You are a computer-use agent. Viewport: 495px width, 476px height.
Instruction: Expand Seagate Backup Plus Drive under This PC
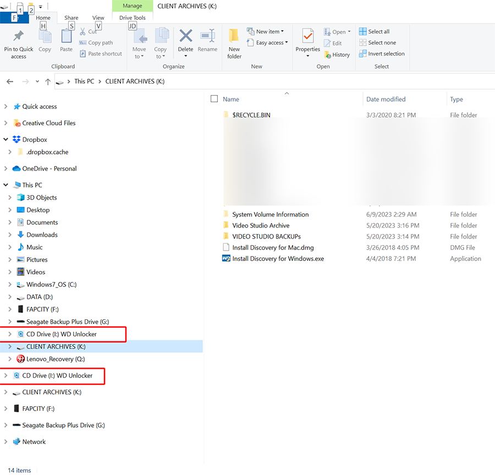10,322
